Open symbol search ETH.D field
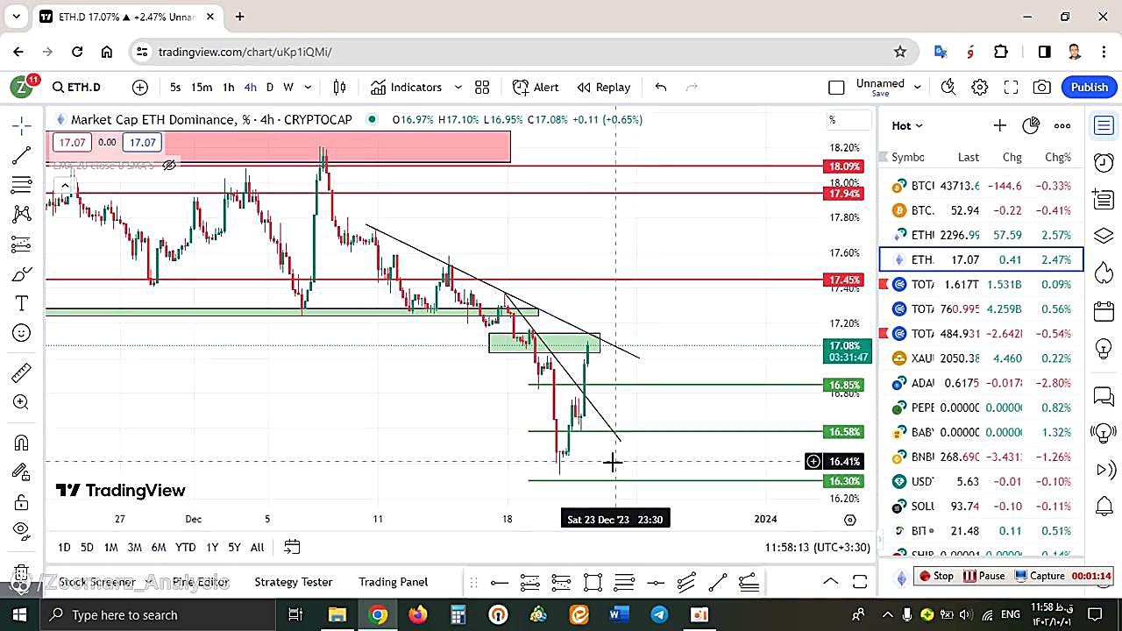Screen dimensions: 1122x631 click(77, 87)
